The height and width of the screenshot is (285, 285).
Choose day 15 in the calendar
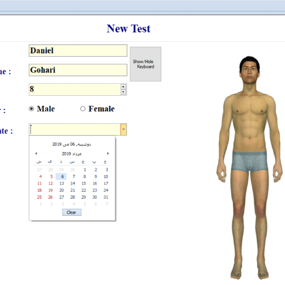(x=84, y=183)
